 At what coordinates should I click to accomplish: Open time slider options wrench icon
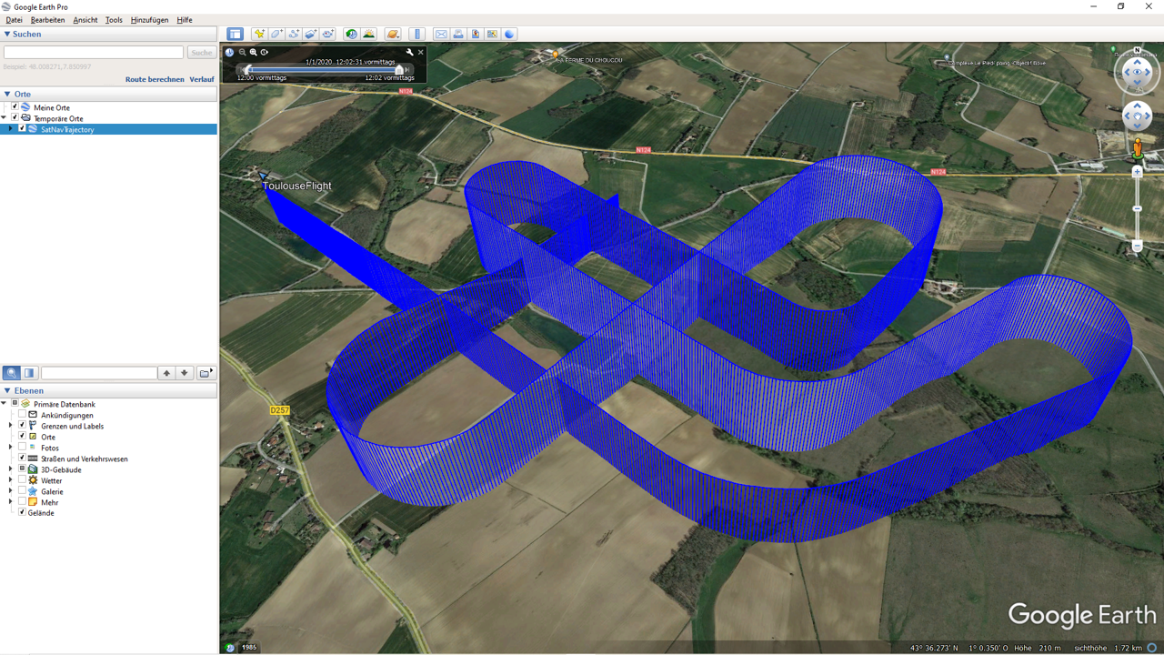[409, 53]
